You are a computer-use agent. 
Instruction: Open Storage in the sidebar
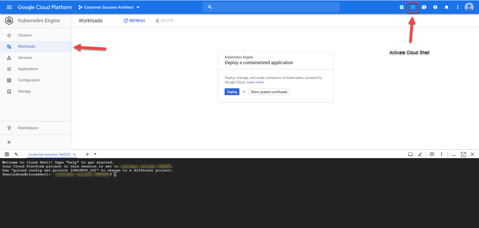click(36, 91)
